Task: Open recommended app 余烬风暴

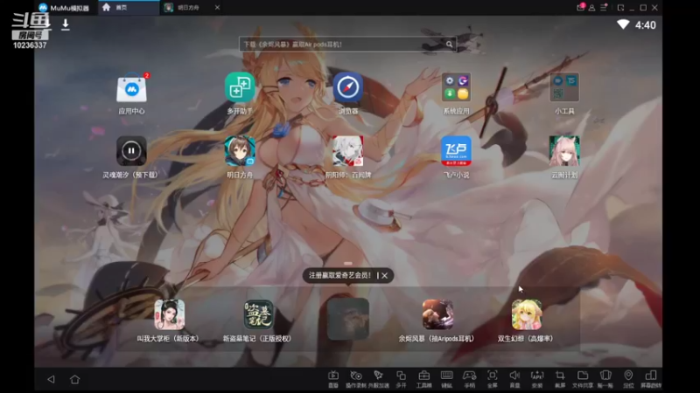Action: point(437,314)
